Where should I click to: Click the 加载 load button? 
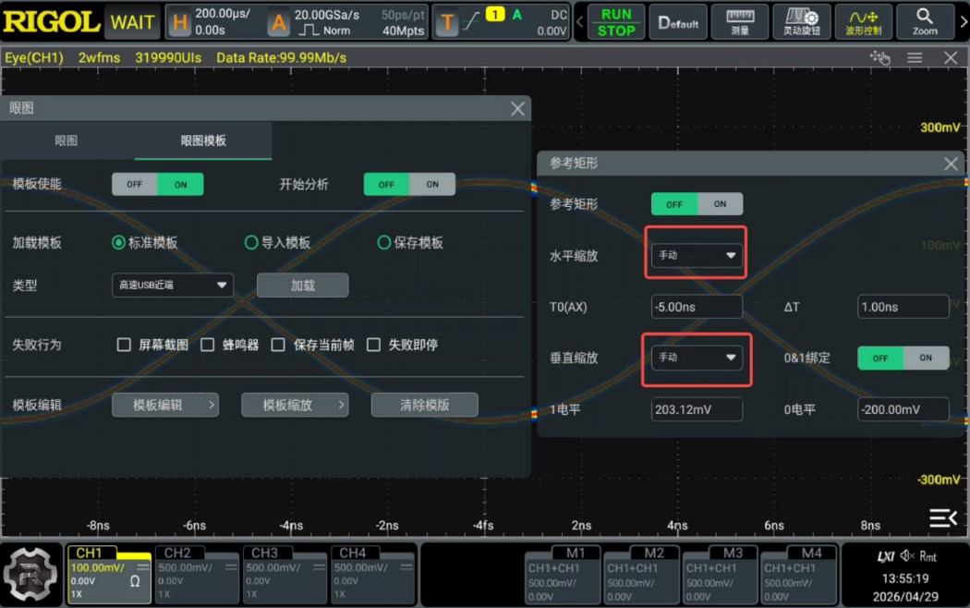[302, 286]
